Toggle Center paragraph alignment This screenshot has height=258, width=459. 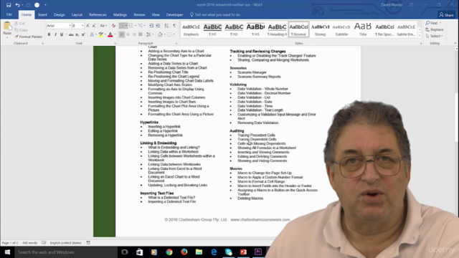pyautogui.click(x=128, y=34)
